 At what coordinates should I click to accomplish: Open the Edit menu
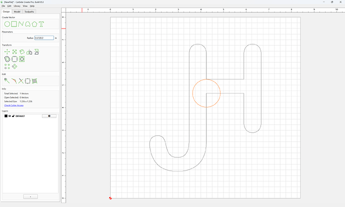tap(9, 6)
